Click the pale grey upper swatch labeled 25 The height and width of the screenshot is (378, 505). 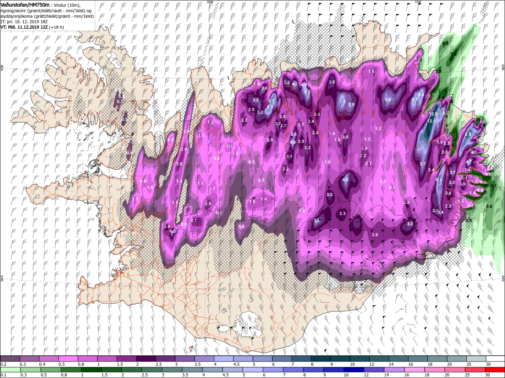coord(476,359)
